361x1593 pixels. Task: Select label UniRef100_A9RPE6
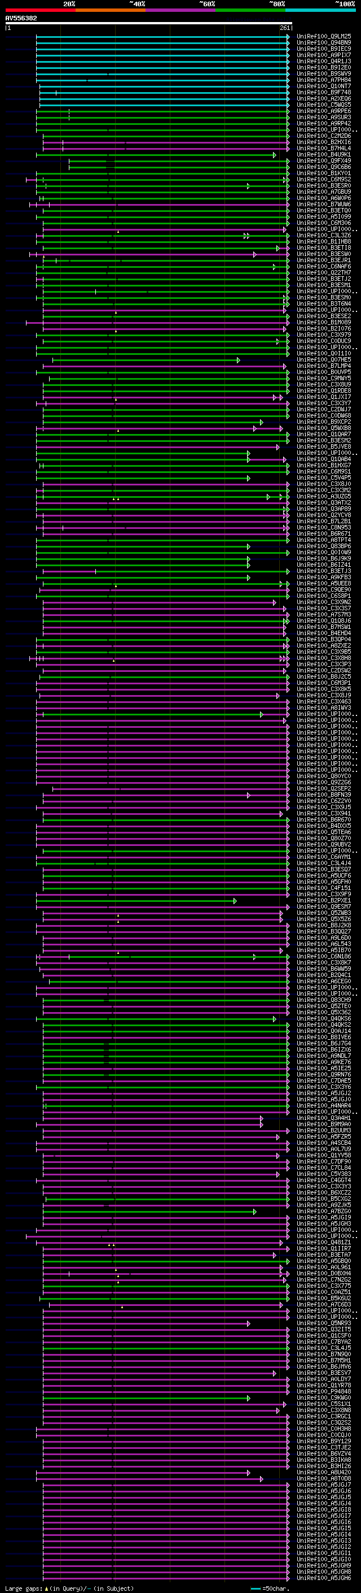324,111
